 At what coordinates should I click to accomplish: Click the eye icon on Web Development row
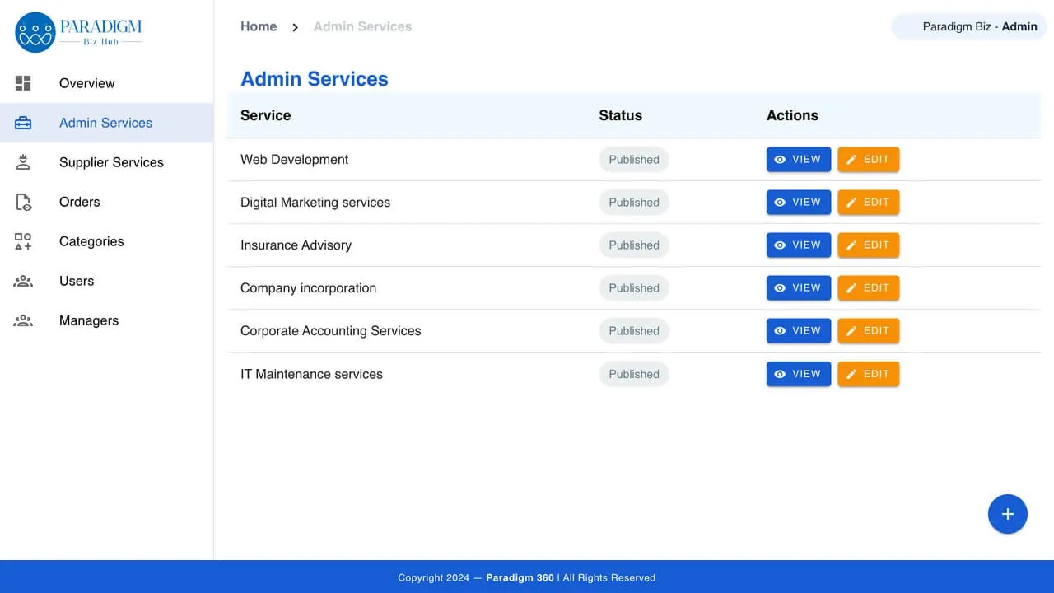point(779,160)
